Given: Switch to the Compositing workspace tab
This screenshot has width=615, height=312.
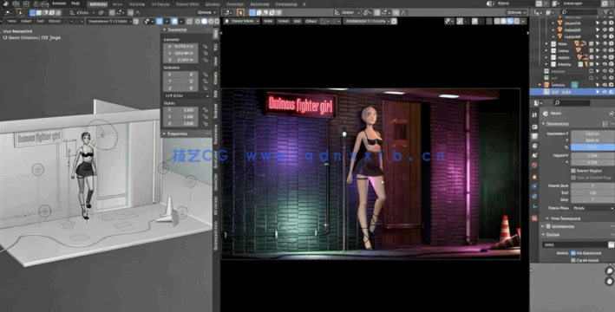Looking at the screenshot, I should [286, 4].
